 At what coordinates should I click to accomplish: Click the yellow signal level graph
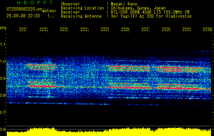click(x=109, y=132)
